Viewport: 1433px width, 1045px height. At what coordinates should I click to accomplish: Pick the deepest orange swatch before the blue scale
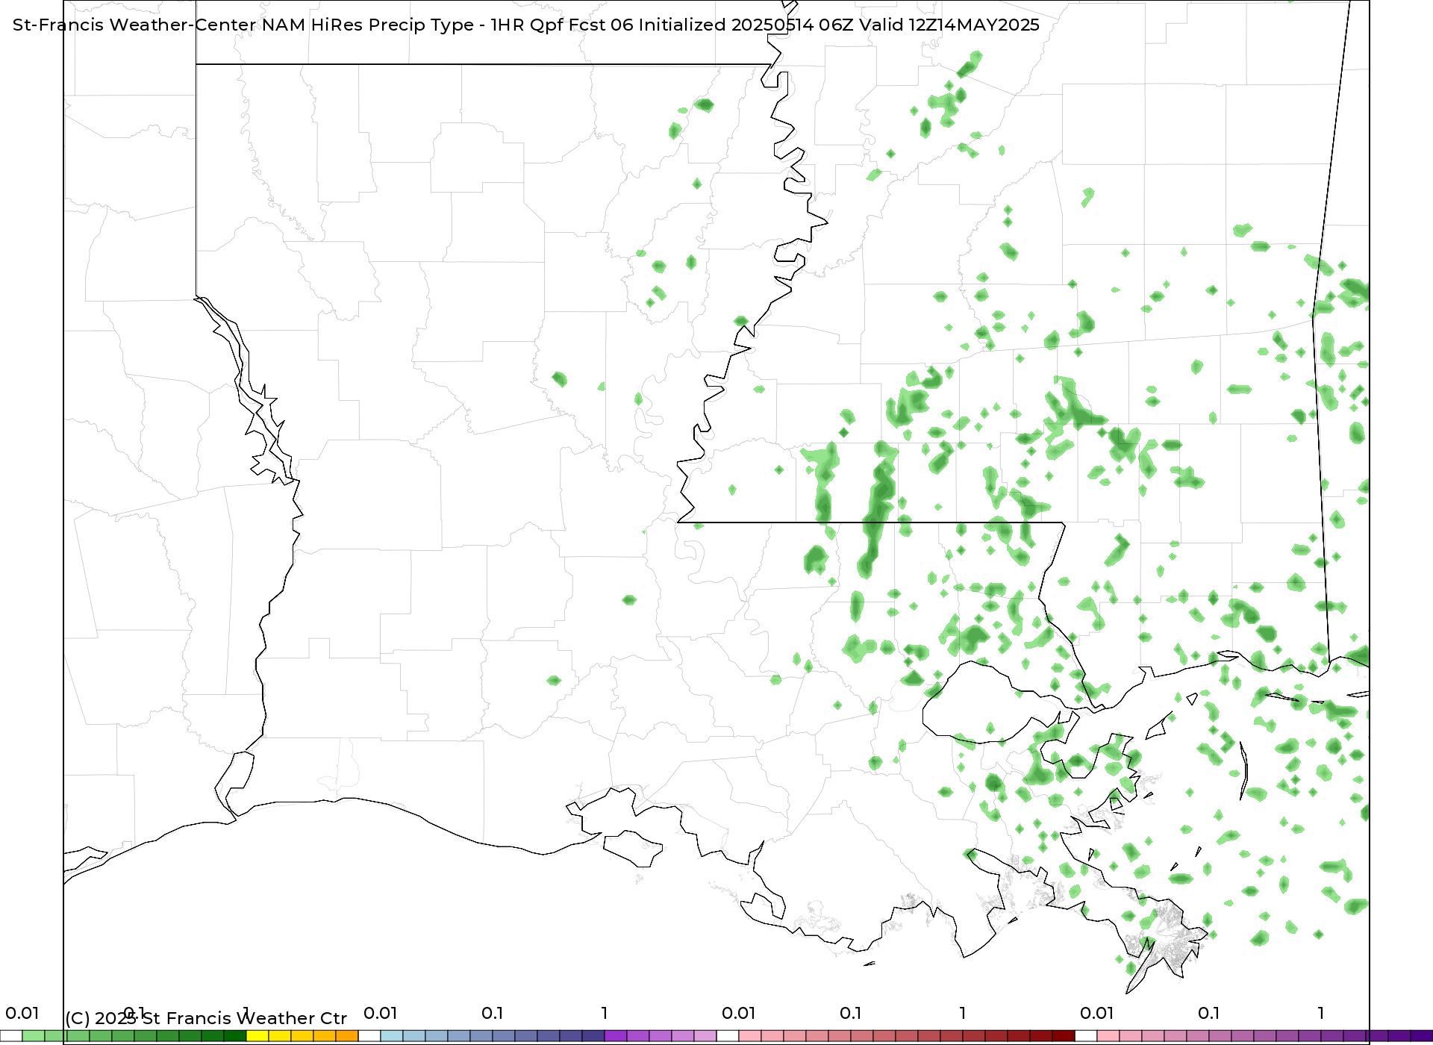point(347,1036)
